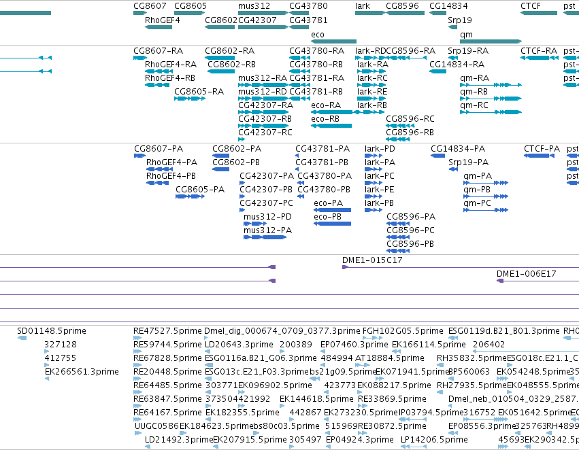Screen dimensions: 579x450
Task: Click the mus312-PA protein
Action: tap(265, 237)
